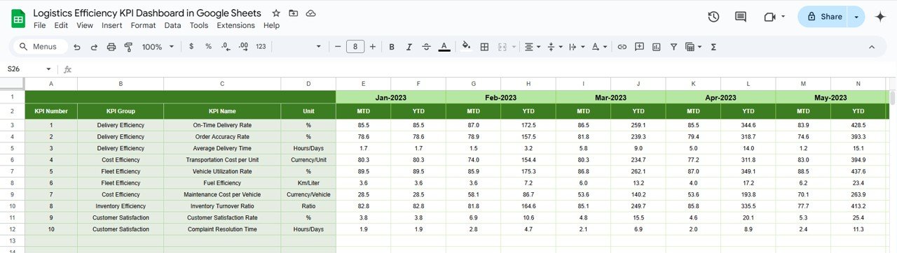Open the Format menu
This screenshot has height=253, width=897.
coord(144,25)
